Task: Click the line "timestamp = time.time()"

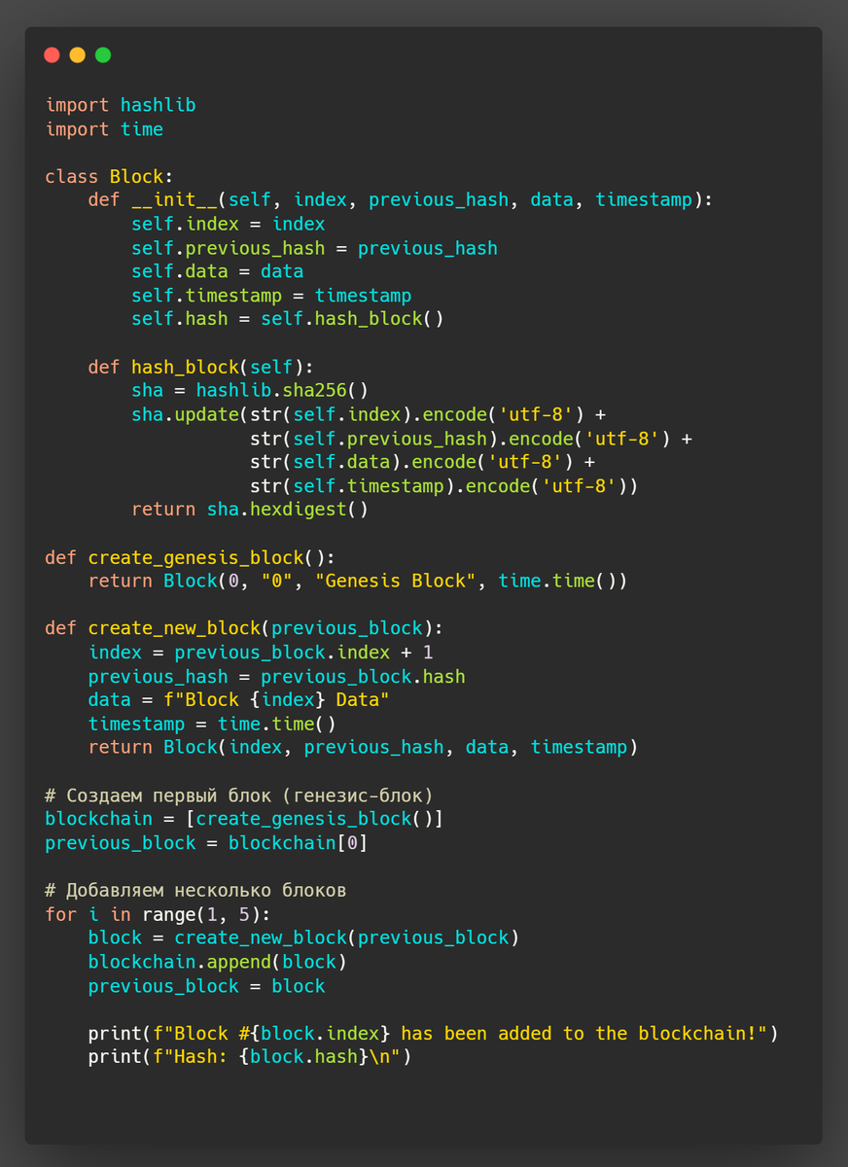Action: point(212,724)
